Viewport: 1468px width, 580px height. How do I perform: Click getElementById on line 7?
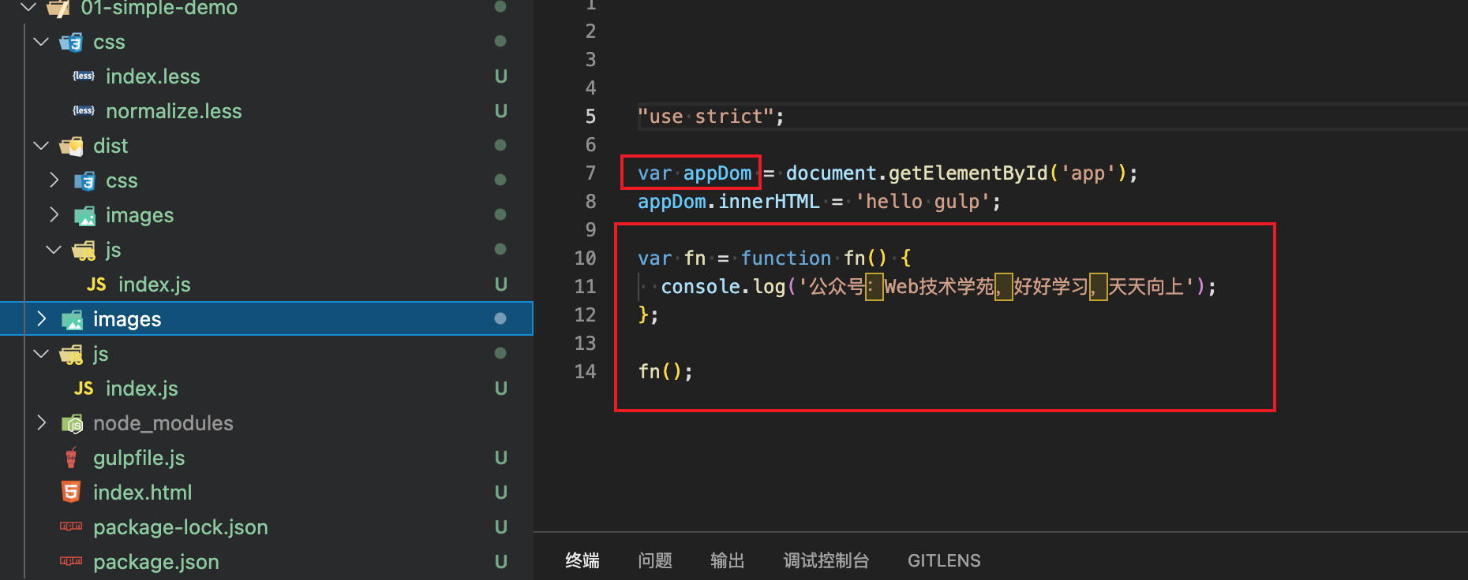(x=968, y=173)
